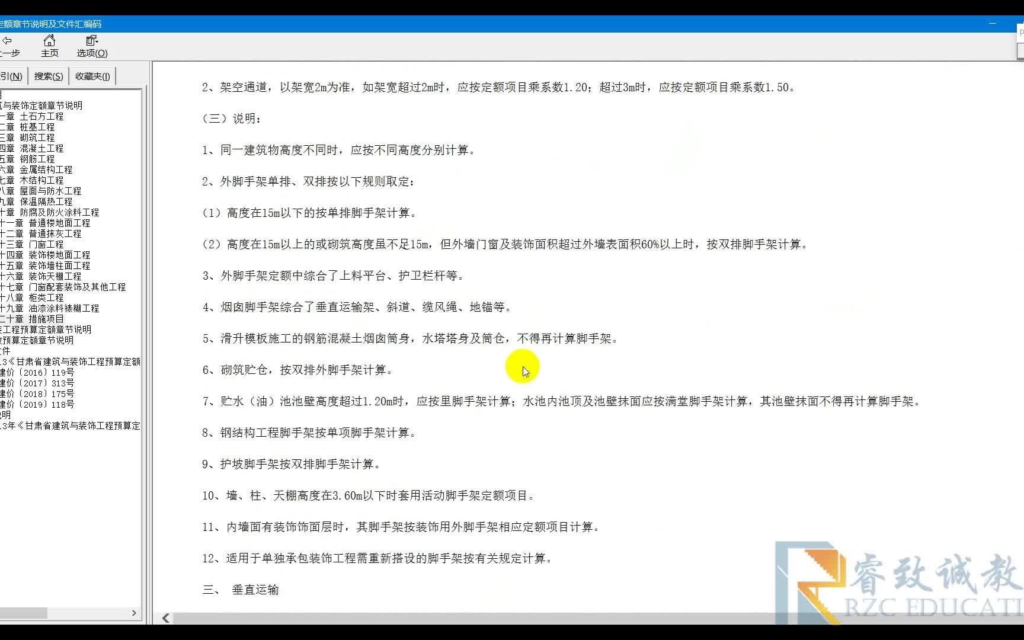The height and width of the screenshot is (640, 1024).
Task: Switch to the 搜索(S) tab
Action: tap(47, 75)
